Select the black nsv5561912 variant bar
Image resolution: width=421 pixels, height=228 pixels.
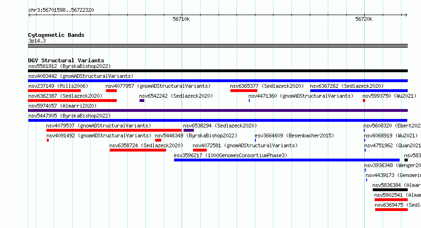tap(218, 71)
